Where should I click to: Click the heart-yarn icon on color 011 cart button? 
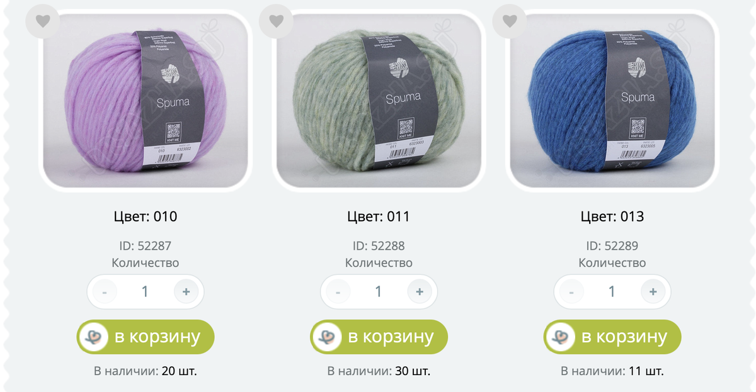[x=327, y=337]
